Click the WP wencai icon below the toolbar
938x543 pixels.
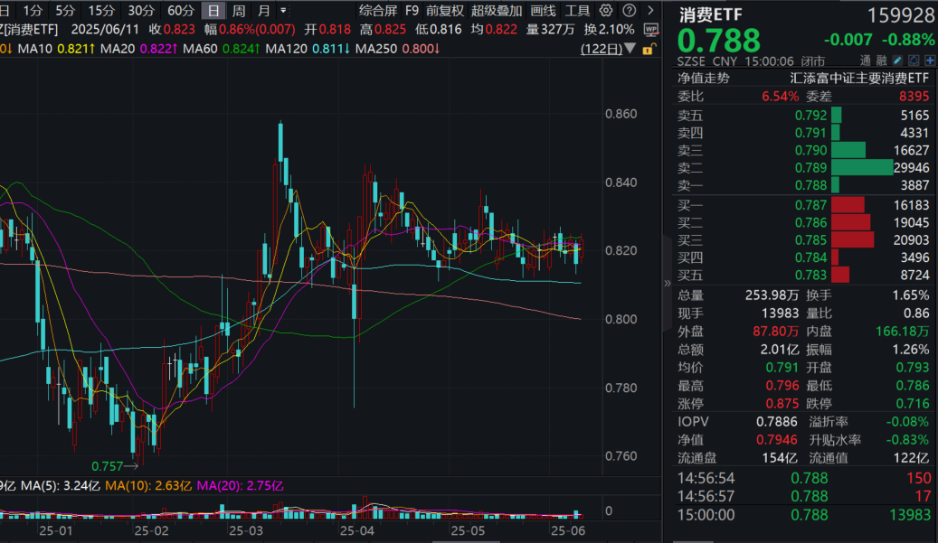tap(649, 28)
